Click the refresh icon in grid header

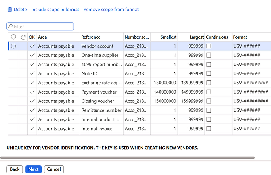pyautogui.click(x=23, y=37)
